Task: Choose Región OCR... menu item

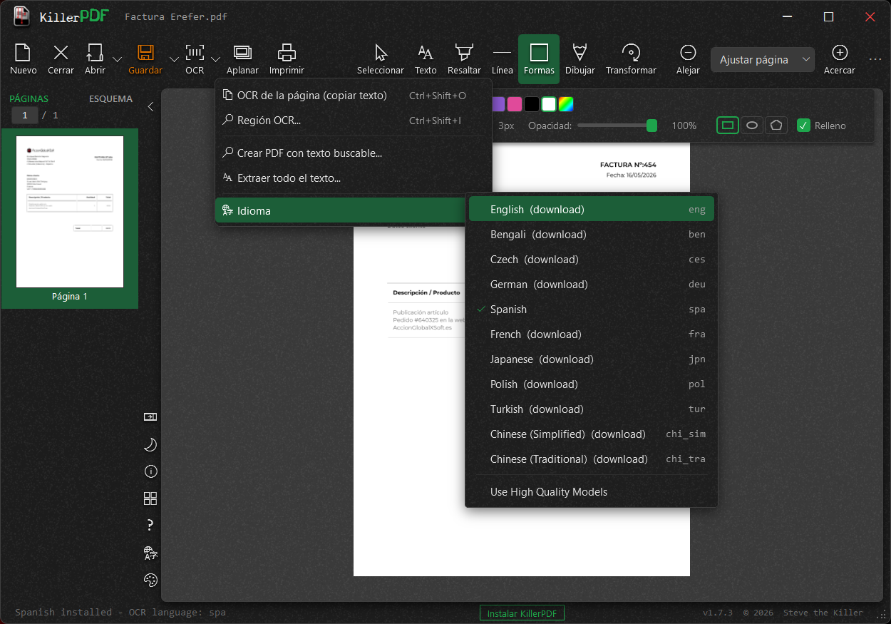Action: click(x=353, y=121)
